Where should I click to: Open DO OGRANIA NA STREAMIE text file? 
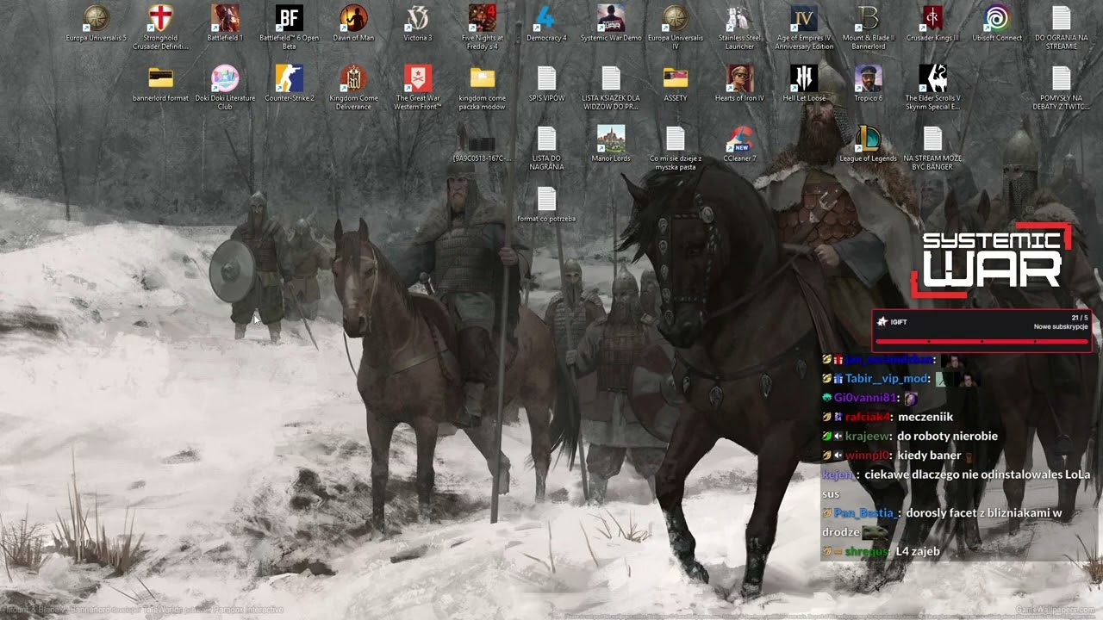(1061, 28)
